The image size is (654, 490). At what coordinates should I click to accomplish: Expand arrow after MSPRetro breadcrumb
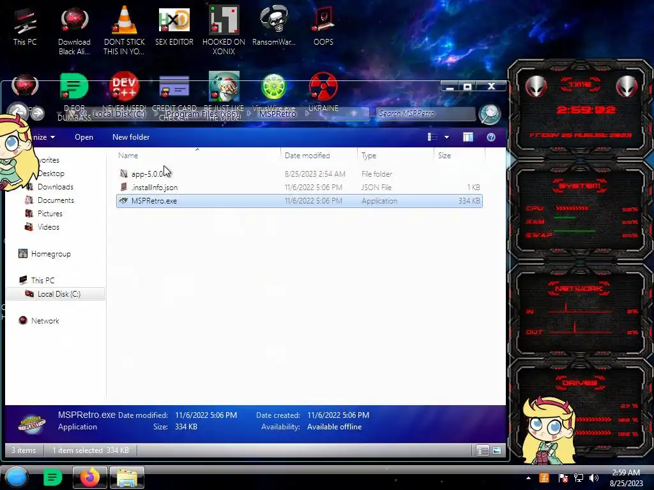coord(307,114)
